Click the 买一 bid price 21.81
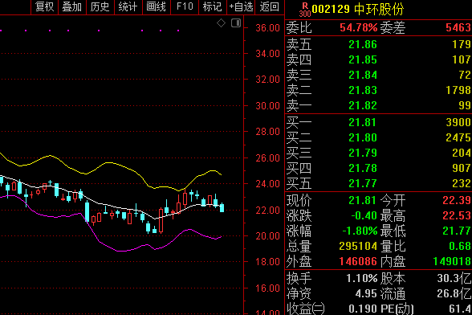This screenshot has width=472, height=315. coord(363,122)
